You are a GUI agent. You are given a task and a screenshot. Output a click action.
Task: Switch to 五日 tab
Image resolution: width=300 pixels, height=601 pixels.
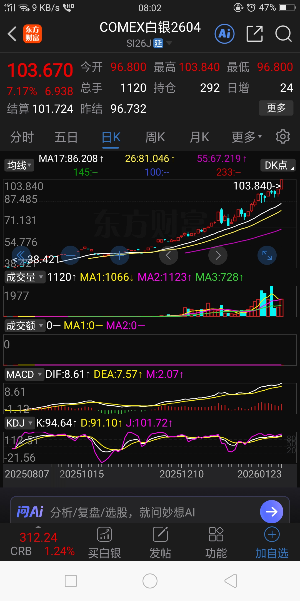(66, 137)
